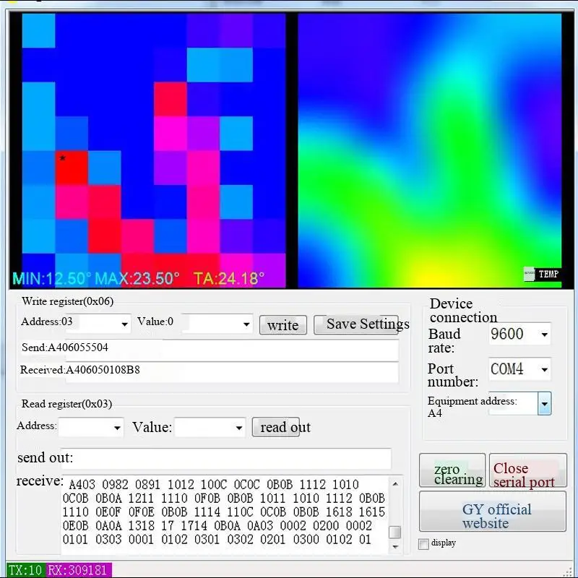Click the MIN:12.50° temperature readout

pyautogui.click(x=51, y=278)
